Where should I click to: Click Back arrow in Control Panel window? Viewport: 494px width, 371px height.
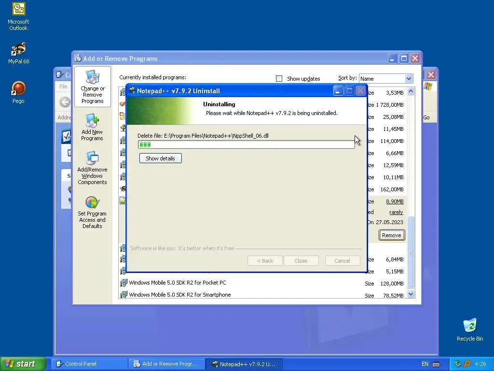point(65,102)
